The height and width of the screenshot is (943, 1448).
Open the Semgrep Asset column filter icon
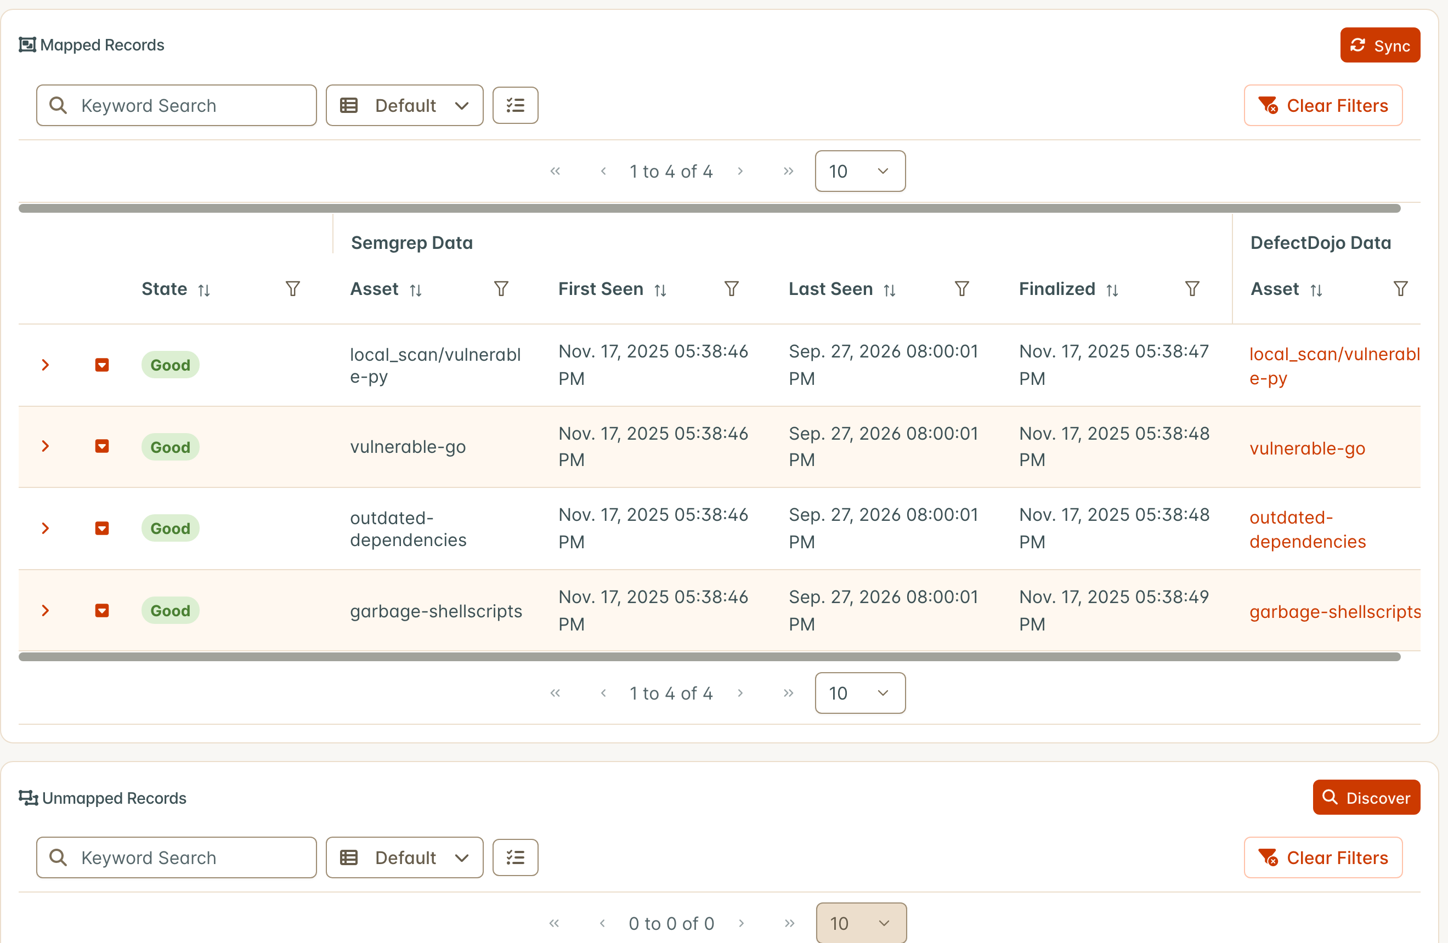tap(501, 289)
